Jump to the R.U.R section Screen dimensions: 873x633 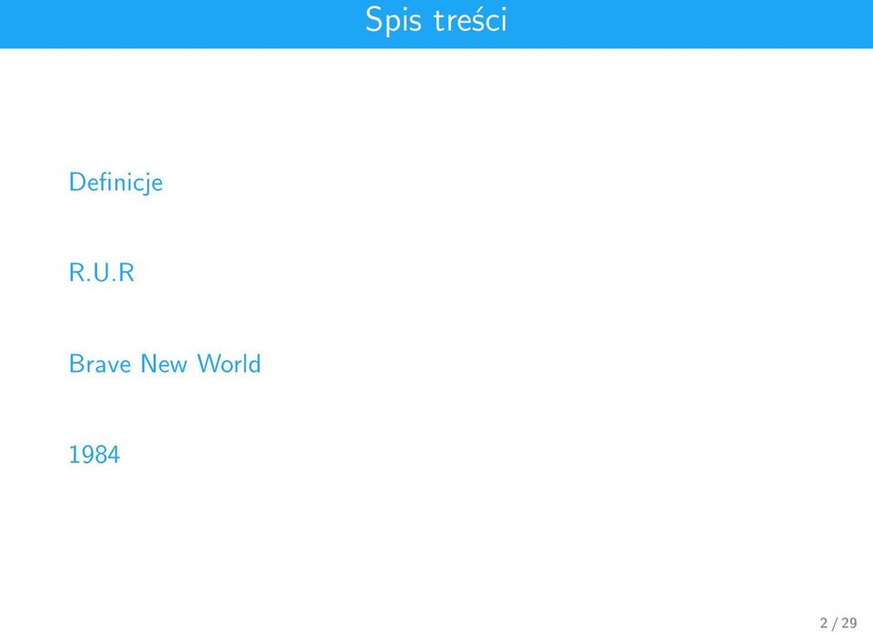click(101, 272)
